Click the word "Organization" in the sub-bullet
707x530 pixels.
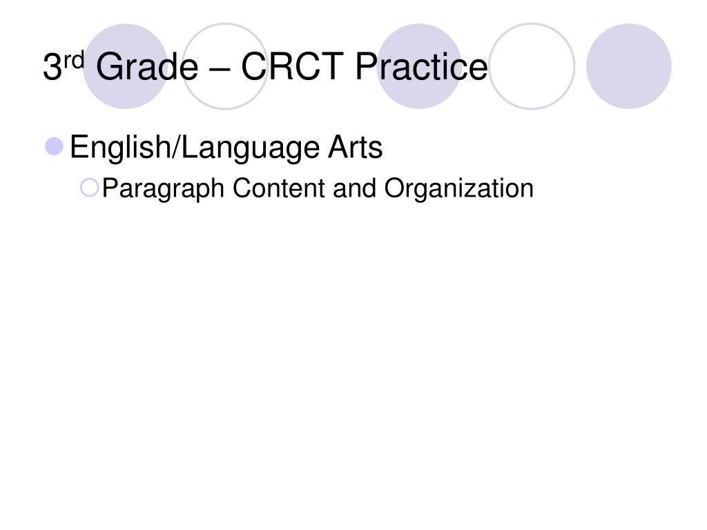[459, 188]
